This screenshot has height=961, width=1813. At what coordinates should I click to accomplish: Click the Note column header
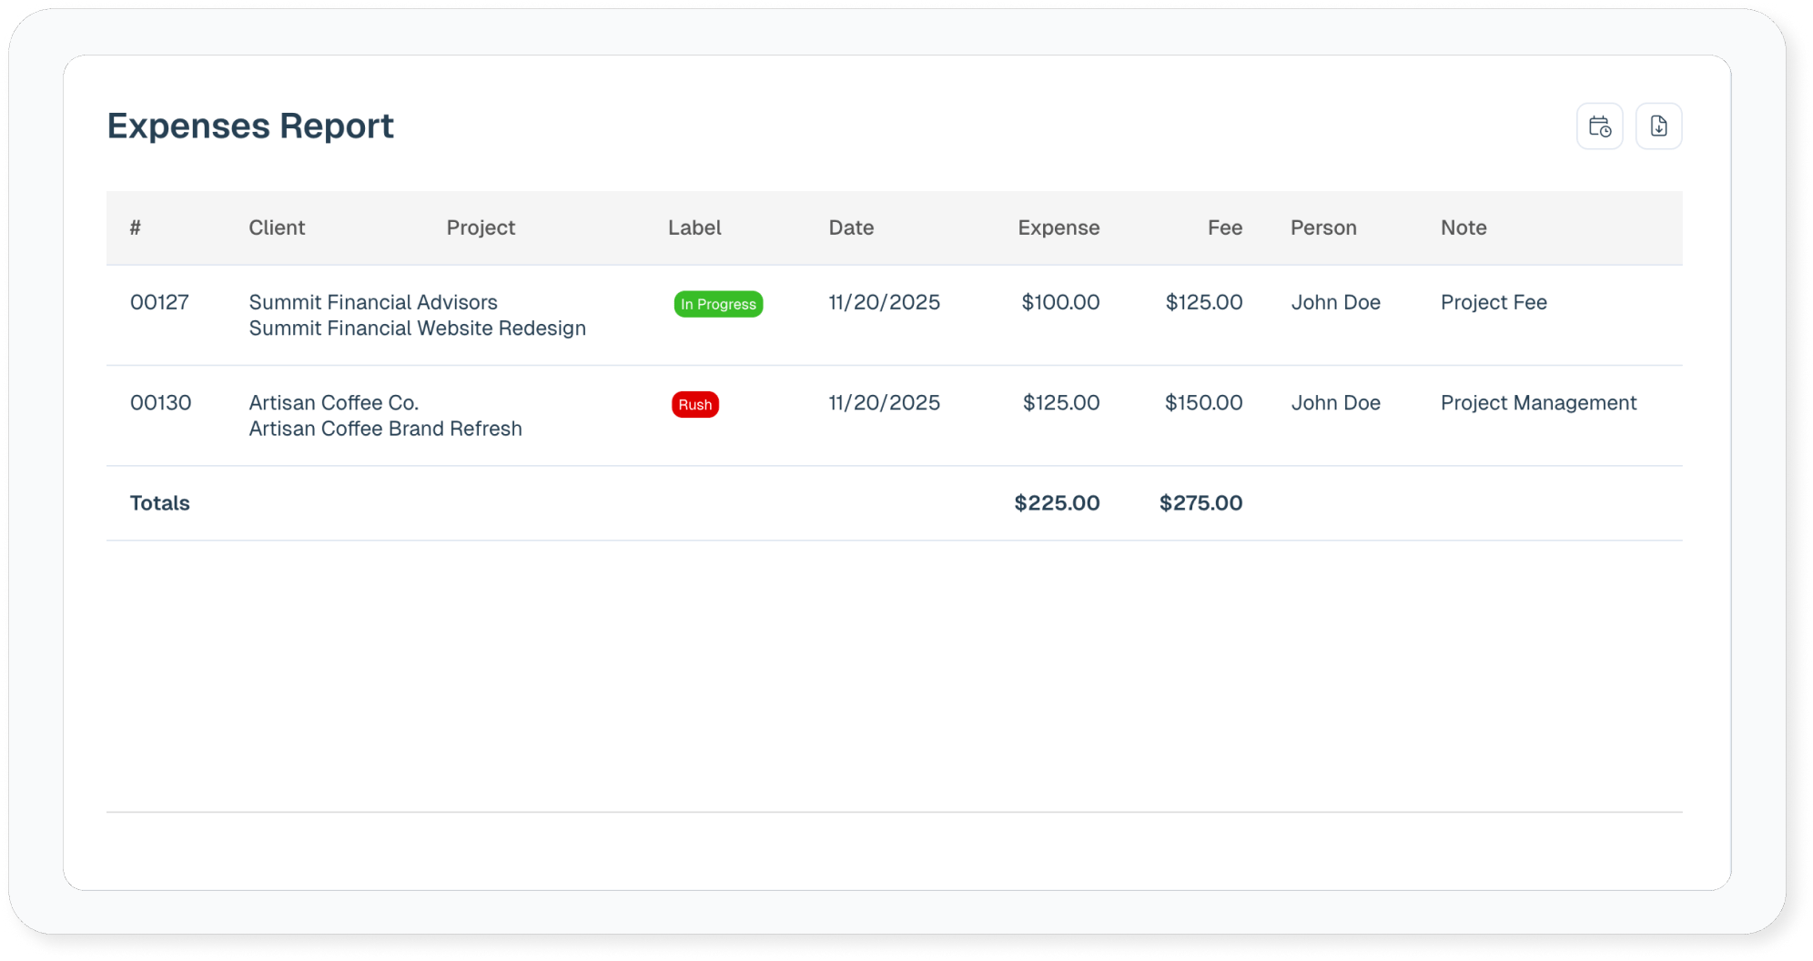click(1464, 228)
